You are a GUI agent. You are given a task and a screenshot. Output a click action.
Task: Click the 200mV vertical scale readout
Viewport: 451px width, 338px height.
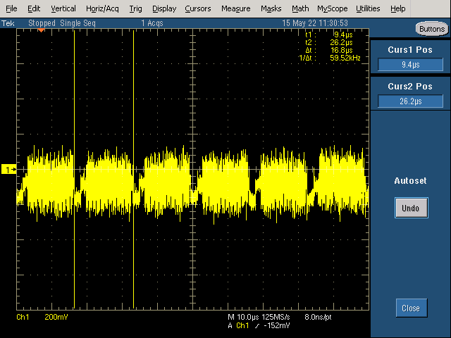pos(56,317)
